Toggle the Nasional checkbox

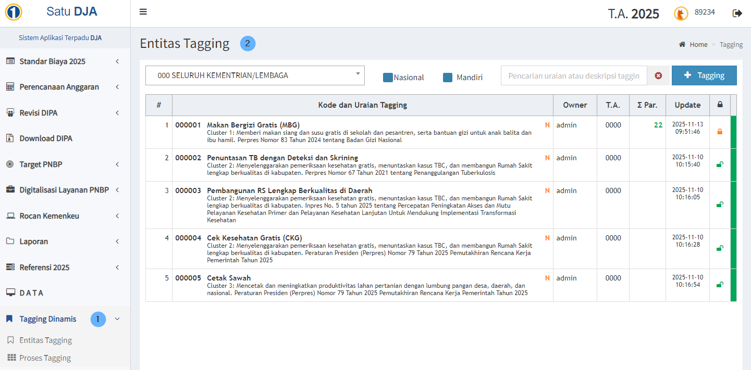click(388, 78)
